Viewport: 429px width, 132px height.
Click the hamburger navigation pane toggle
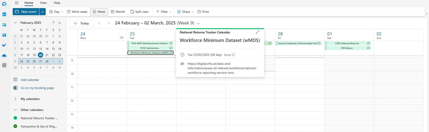(x=17, y=3)
